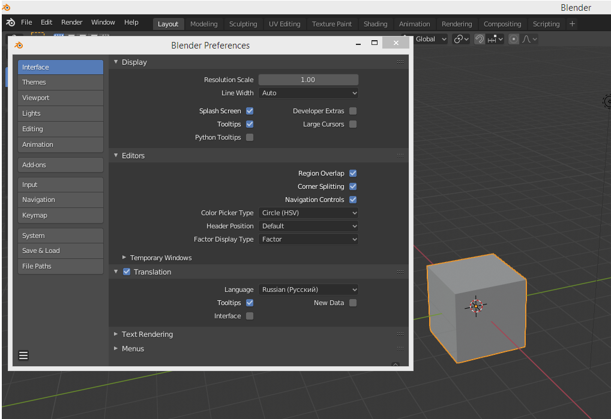
Task: Open the System preferences section
Action: tap(61, 236)
